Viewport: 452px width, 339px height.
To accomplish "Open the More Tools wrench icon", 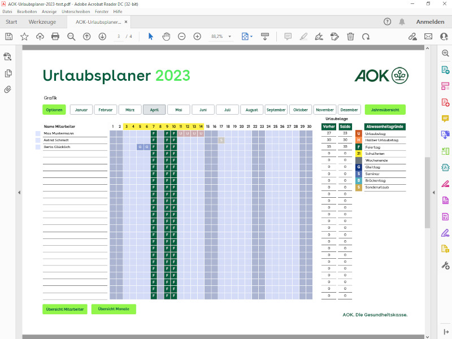I will [445, 266].
